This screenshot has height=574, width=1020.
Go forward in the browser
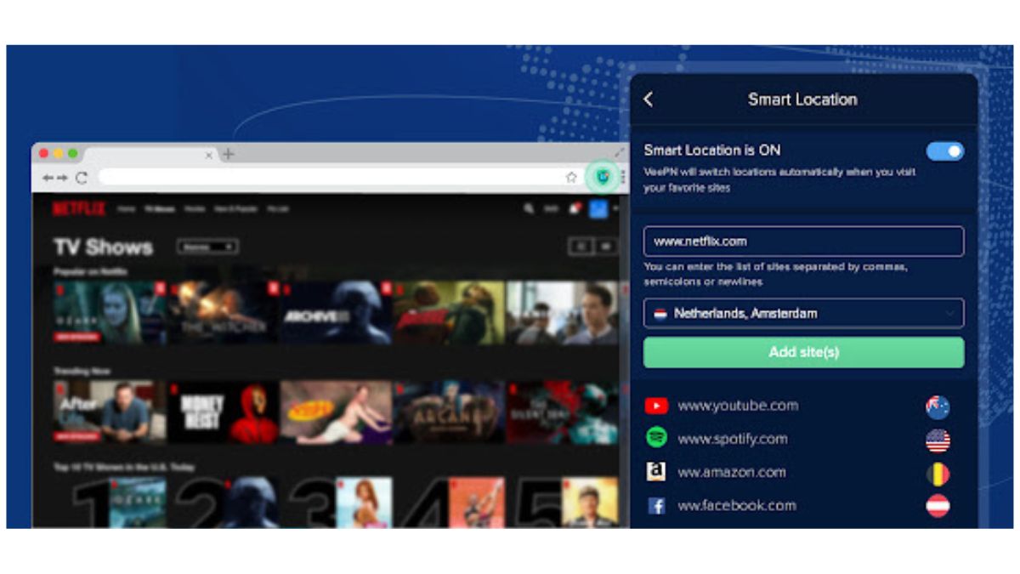pyautogui.click(x=63, y=178)
